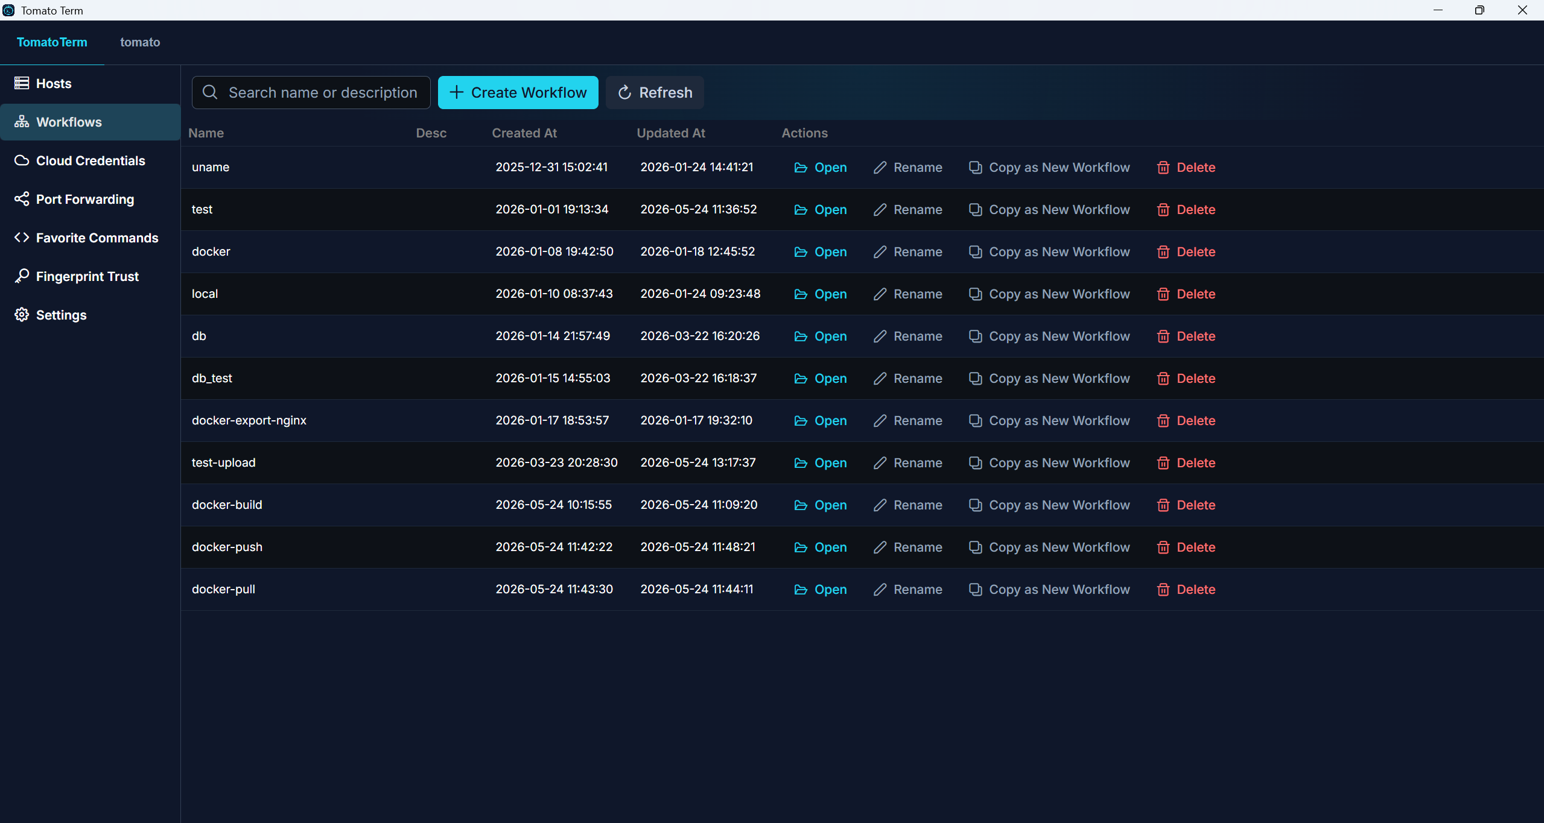
Task: Open the uname workflow
Action: click(x=820, y=168)
